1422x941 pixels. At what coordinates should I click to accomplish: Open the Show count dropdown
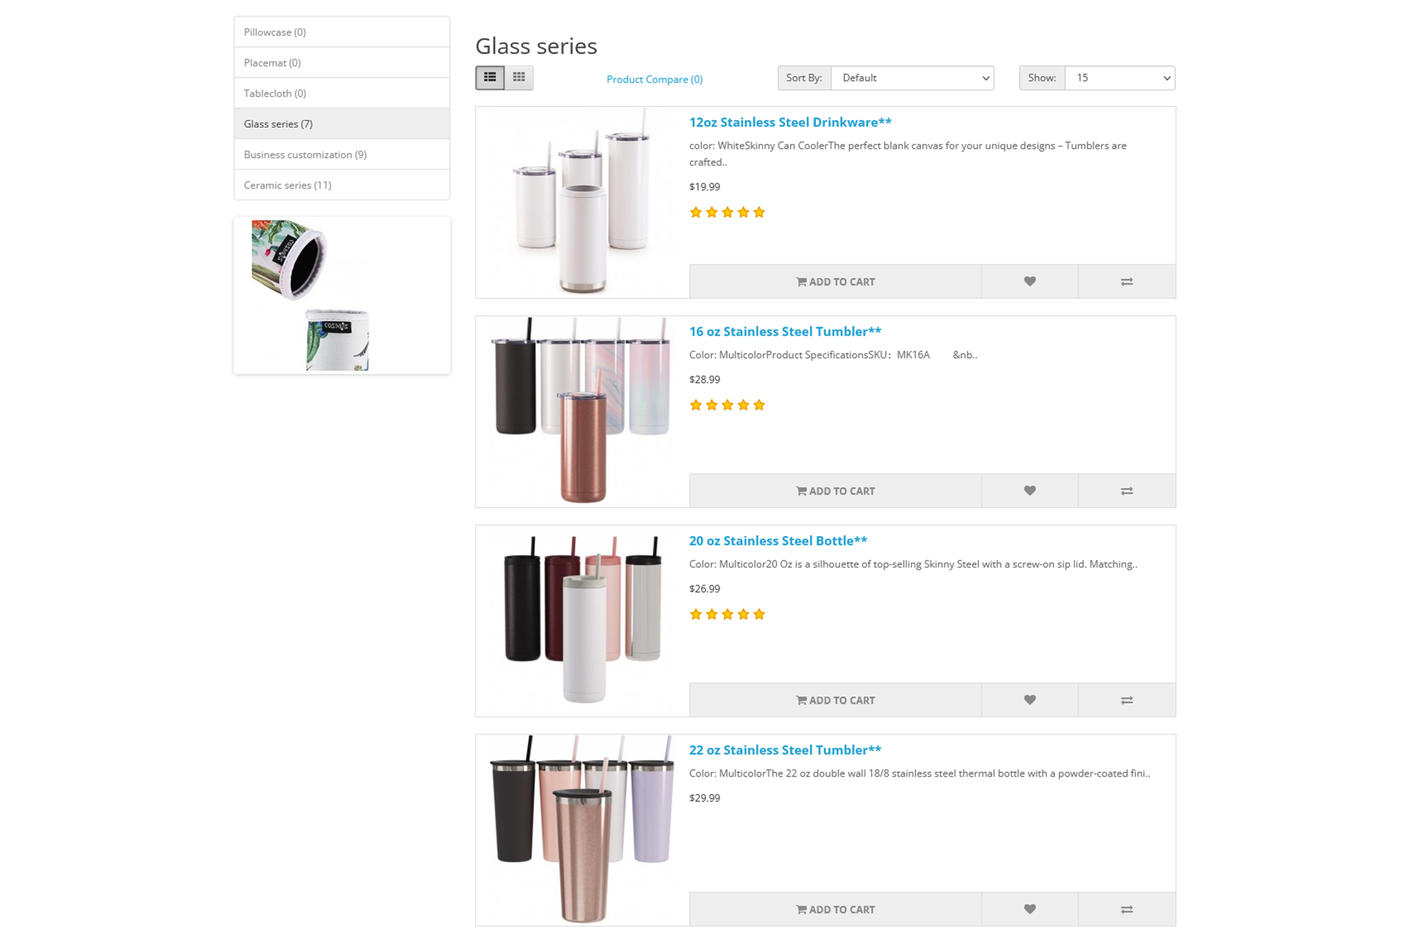tap(1119, 78)
